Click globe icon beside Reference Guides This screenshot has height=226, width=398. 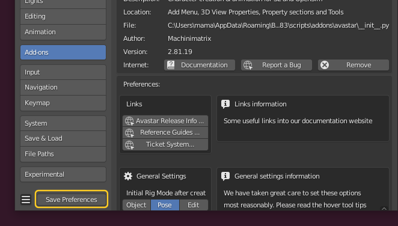(129, 133)
